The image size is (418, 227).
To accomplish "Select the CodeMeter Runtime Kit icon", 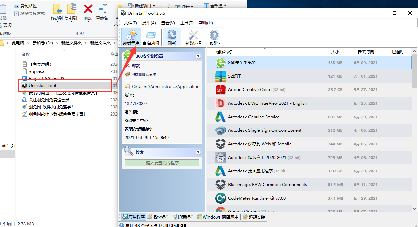I will click(221, 198).
